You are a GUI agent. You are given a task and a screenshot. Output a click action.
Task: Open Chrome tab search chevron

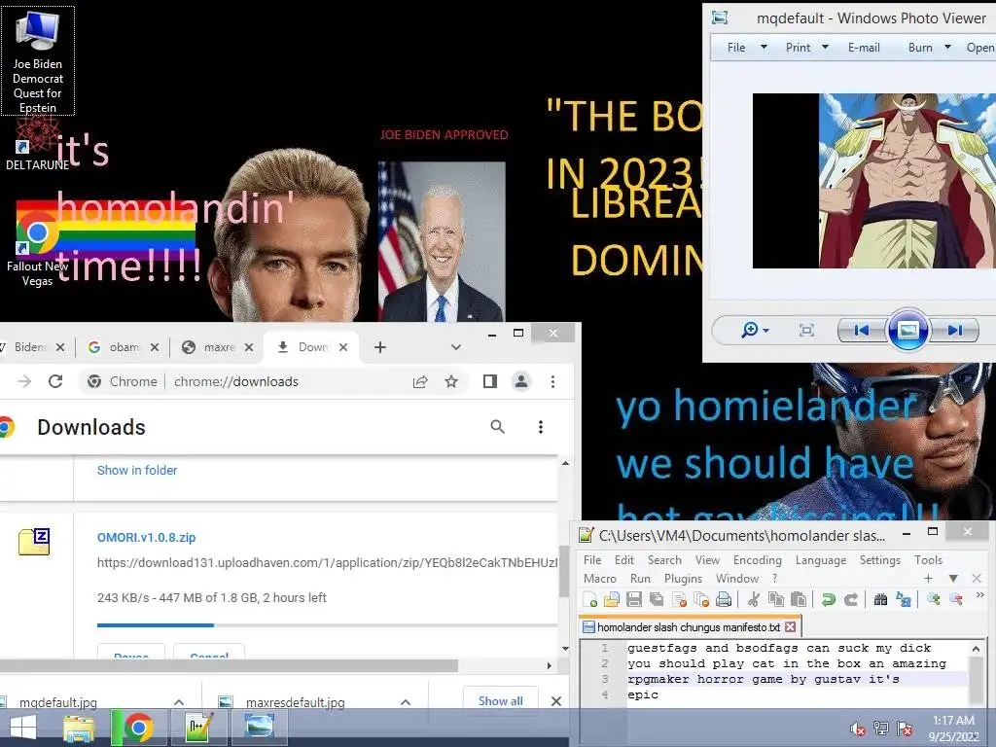click(x=455, y=347)
